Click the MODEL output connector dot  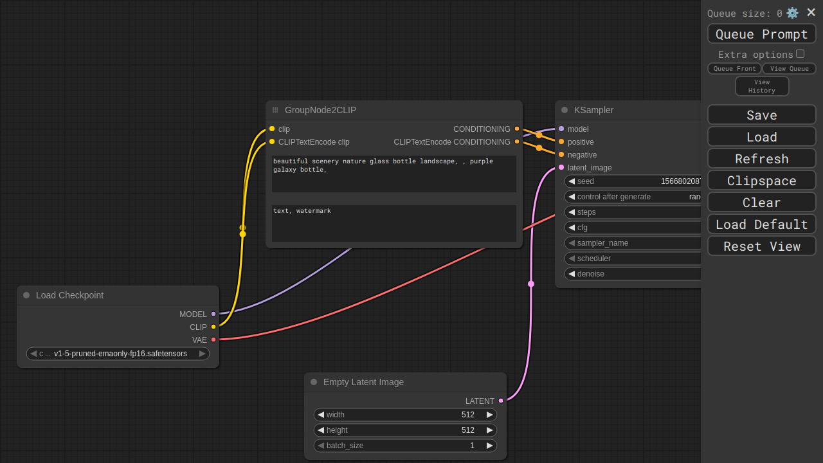pos(213,314)
